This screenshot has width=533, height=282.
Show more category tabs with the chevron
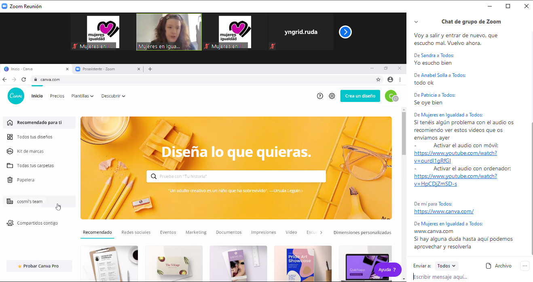[321, 232]
